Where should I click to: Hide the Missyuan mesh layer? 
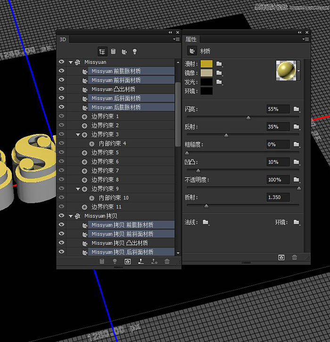click(x=61, y=62)
